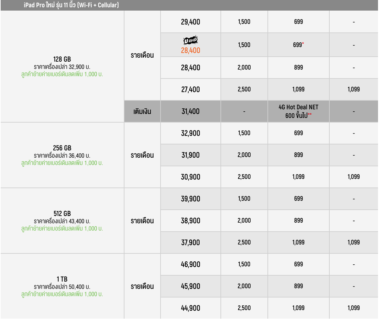This screenshot has width=380, height=320.
Task: Click the green port-in discount text under 512 GB
Action: tap(62, 229)
